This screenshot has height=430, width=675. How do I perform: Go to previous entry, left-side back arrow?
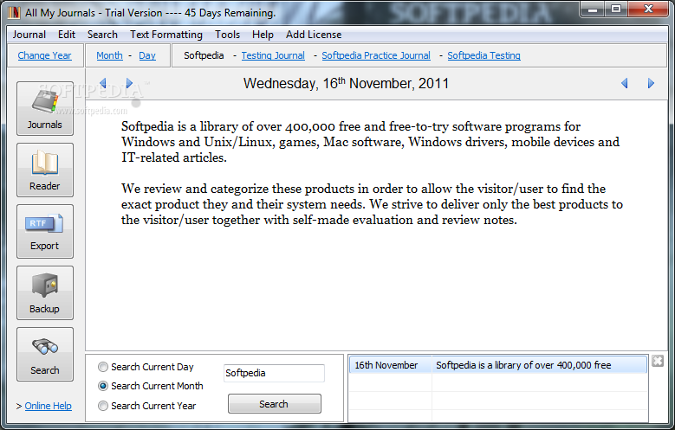[x=103, y=83]
